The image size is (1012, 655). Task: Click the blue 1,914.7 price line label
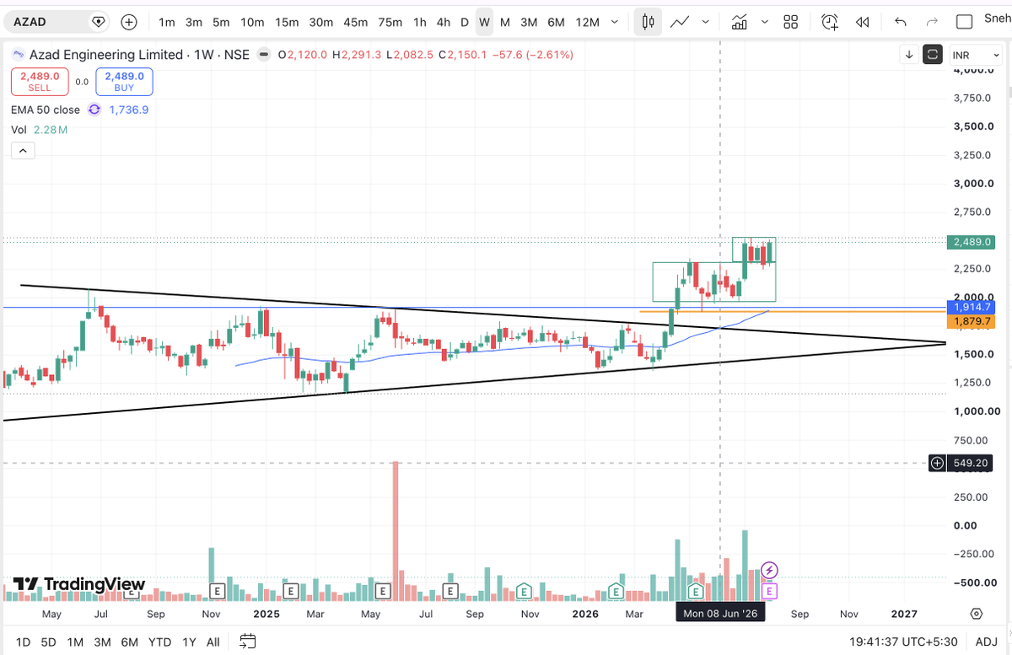(972, 307)
